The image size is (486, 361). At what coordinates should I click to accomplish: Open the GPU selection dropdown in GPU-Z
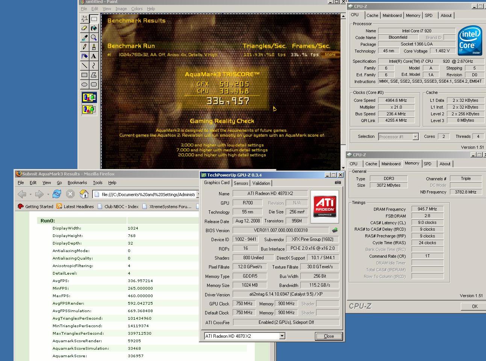click(282, 336)
